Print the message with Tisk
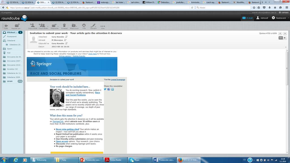The image size is (290, 163). (84, 26)
